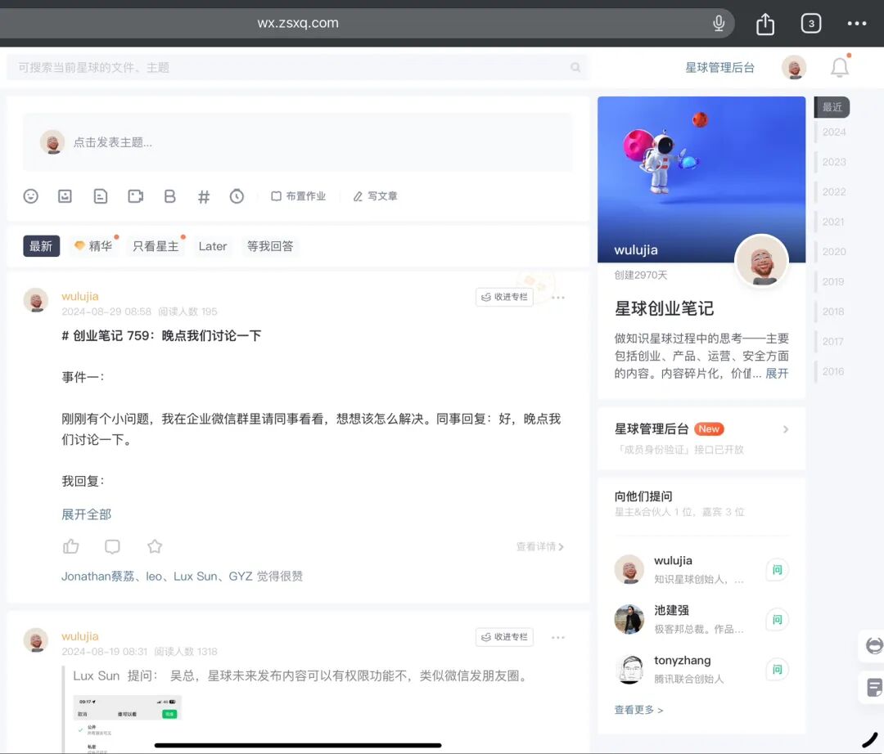The height and width of the screenshot is (754, 884).
Task: Jump to year 2017 in the timeline
Action: tap(833, 341)
